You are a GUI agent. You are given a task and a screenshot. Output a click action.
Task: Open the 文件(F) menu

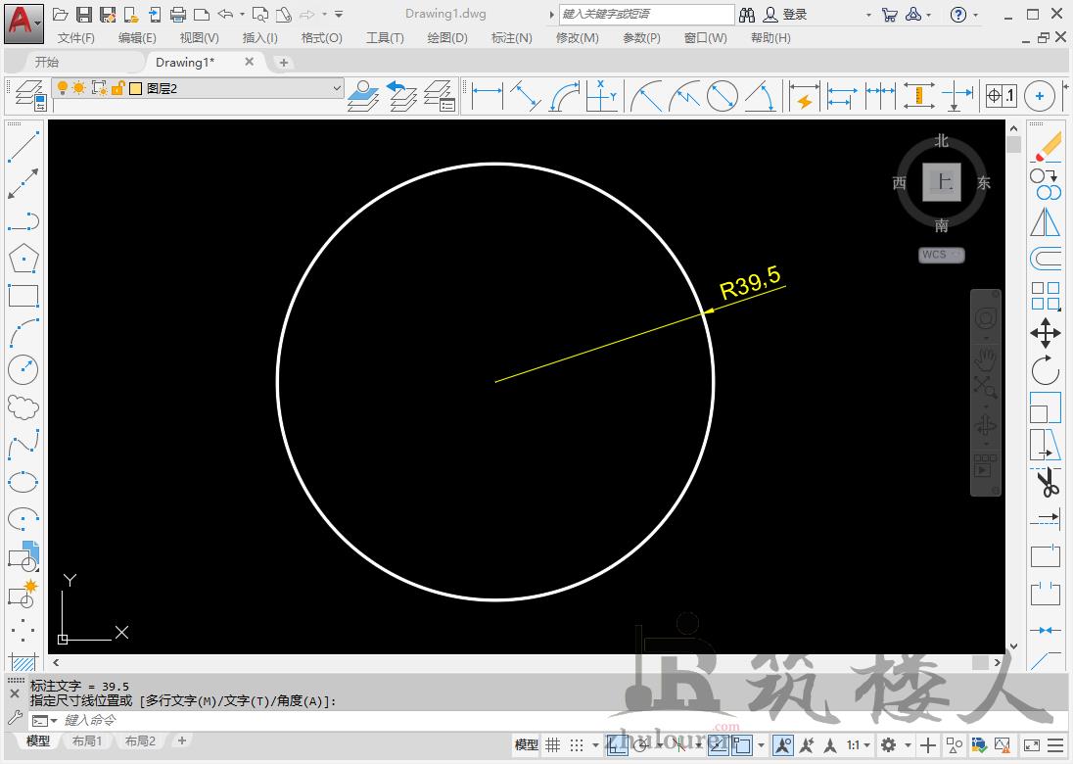[x=76, y=38]
